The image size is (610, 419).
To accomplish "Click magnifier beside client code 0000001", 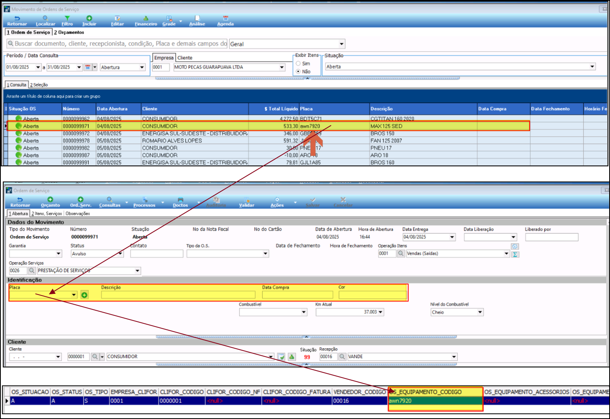I will (x=95, y=357).
